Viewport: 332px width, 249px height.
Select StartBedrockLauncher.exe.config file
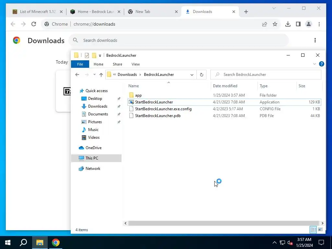coord(224,109)
